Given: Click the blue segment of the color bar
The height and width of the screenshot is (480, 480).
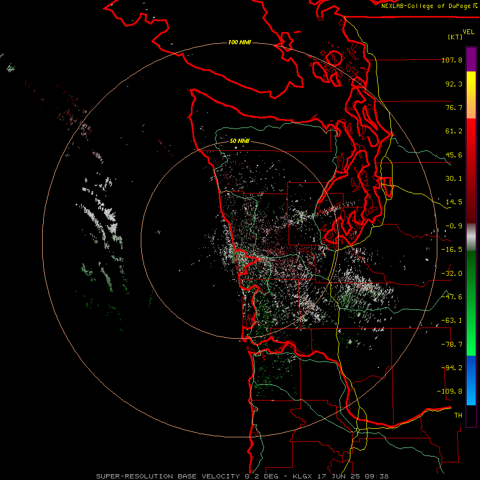Looking at the screenshot, I should point(471,380).
